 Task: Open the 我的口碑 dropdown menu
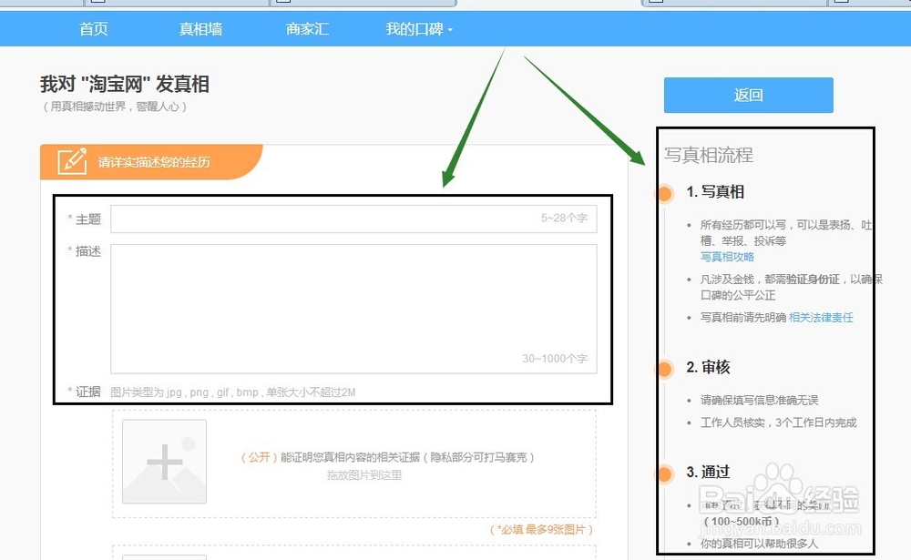click(415, 28)
